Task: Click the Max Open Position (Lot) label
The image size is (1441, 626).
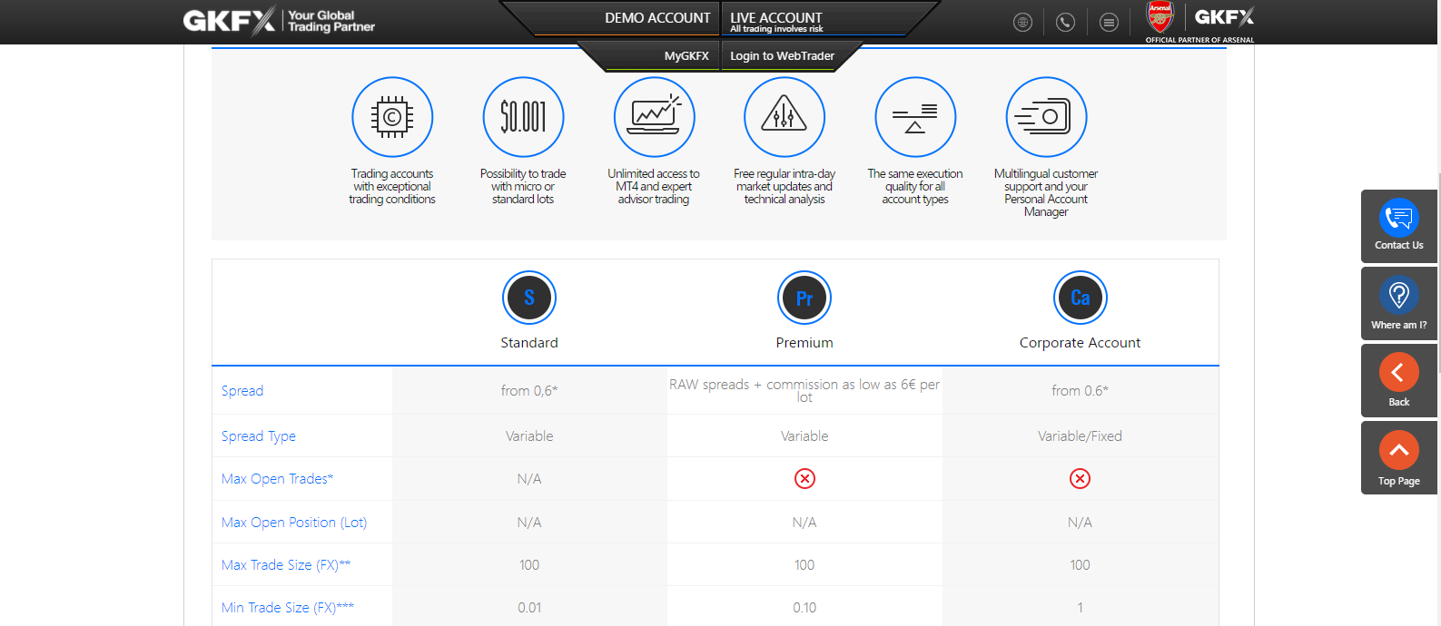Action: (294, 523)
